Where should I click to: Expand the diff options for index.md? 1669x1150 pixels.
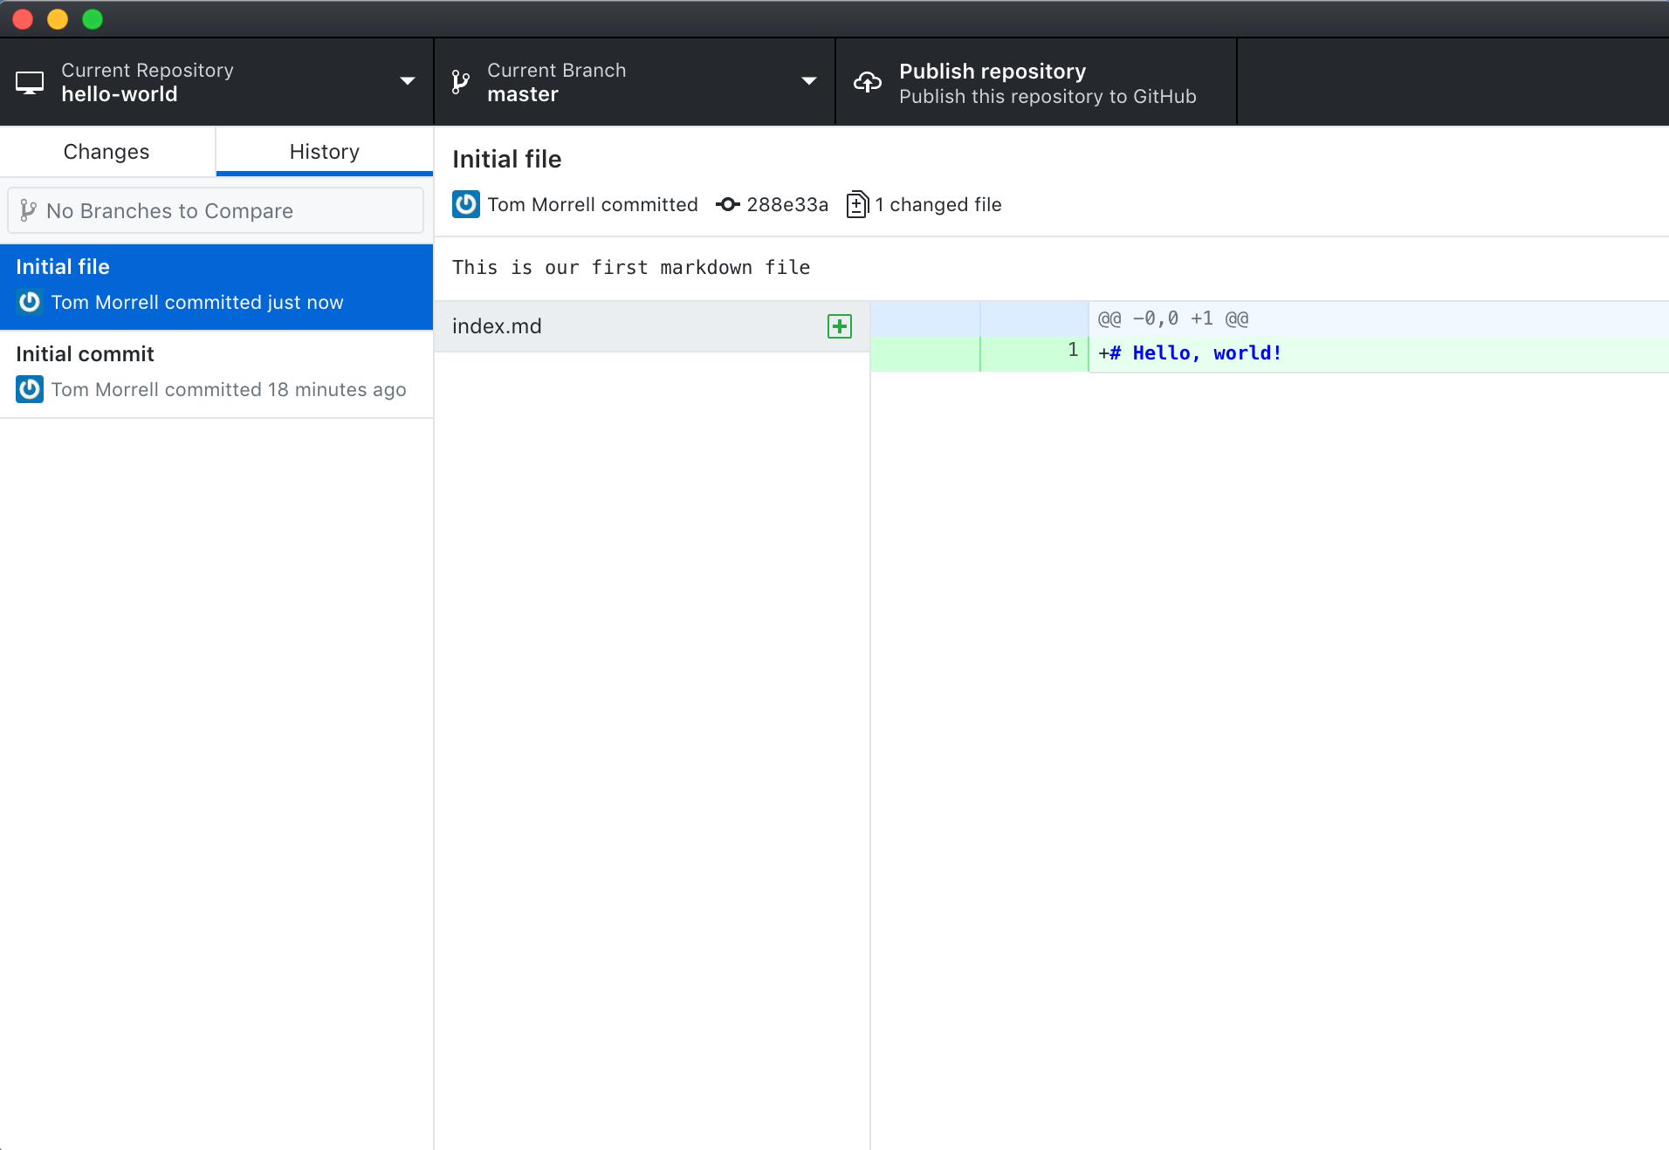pyautogui.click(x=838, y=325)
